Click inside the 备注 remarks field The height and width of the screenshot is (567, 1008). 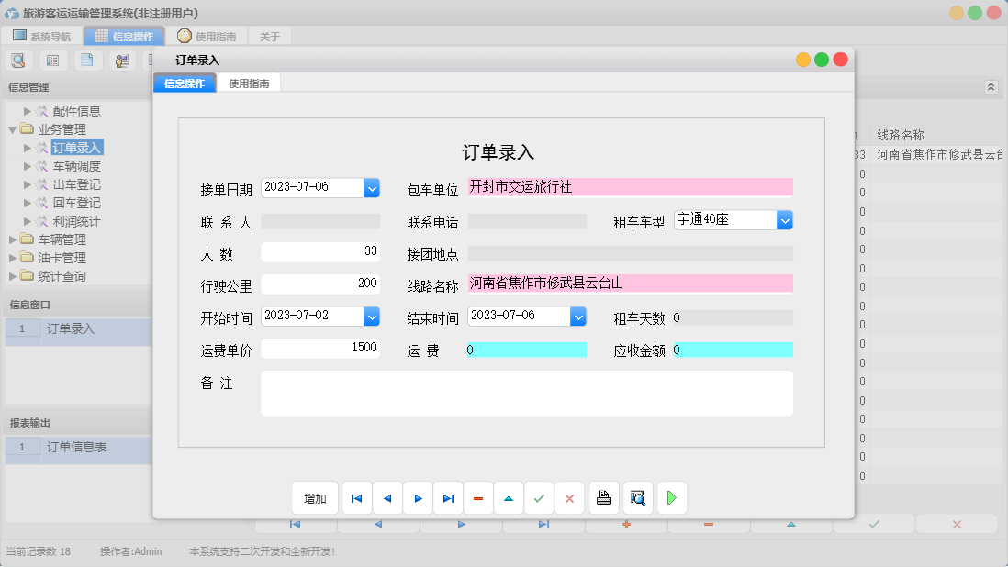point(528,393)
